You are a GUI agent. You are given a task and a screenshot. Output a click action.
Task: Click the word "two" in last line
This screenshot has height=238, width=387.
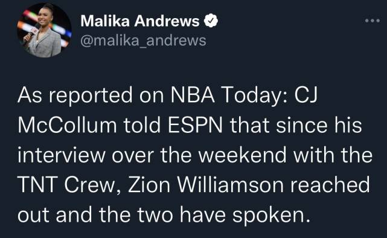coord(155,215)
